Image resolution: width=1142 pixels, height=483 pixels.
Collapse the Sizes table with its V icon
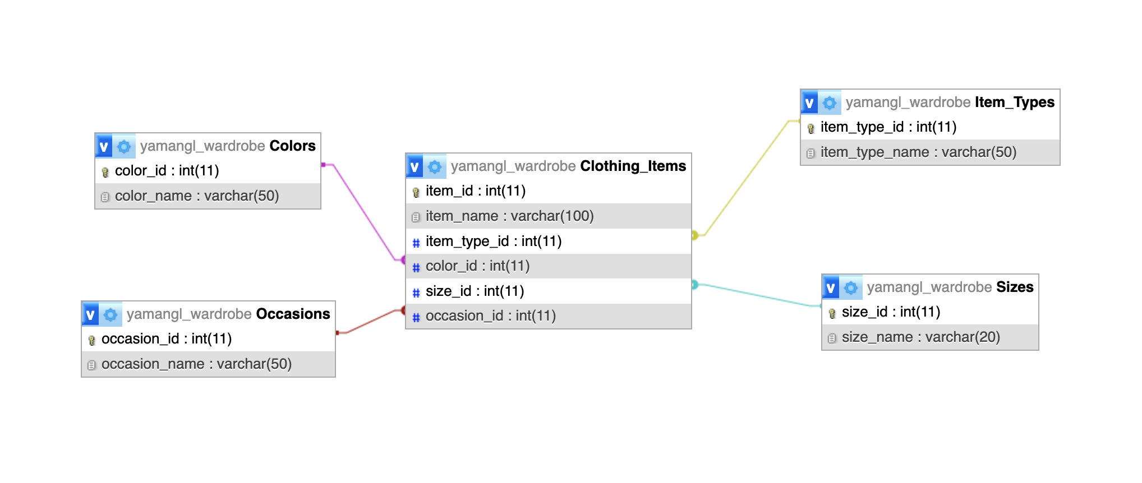click(x=831, y=287)
